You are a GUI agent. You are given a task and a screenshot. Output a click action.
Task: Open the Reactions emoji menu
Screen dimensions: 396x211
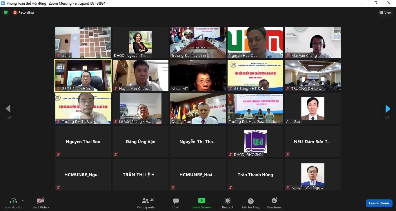[x=274, y=201]
